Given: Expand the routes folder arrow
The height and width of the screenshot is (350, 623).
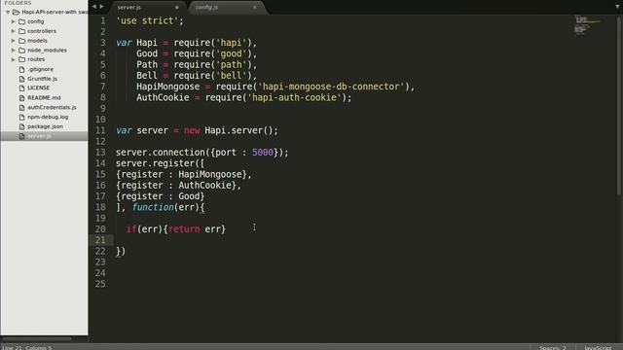Looking at the screenshot, I should (x=13, y=59).
